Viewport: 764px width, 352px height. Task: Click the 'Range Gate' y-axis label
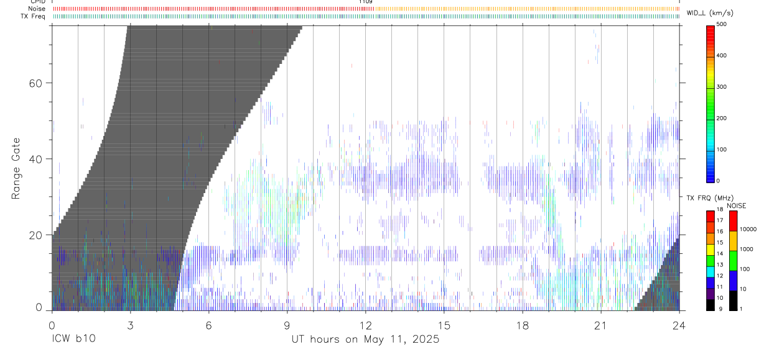17,168
